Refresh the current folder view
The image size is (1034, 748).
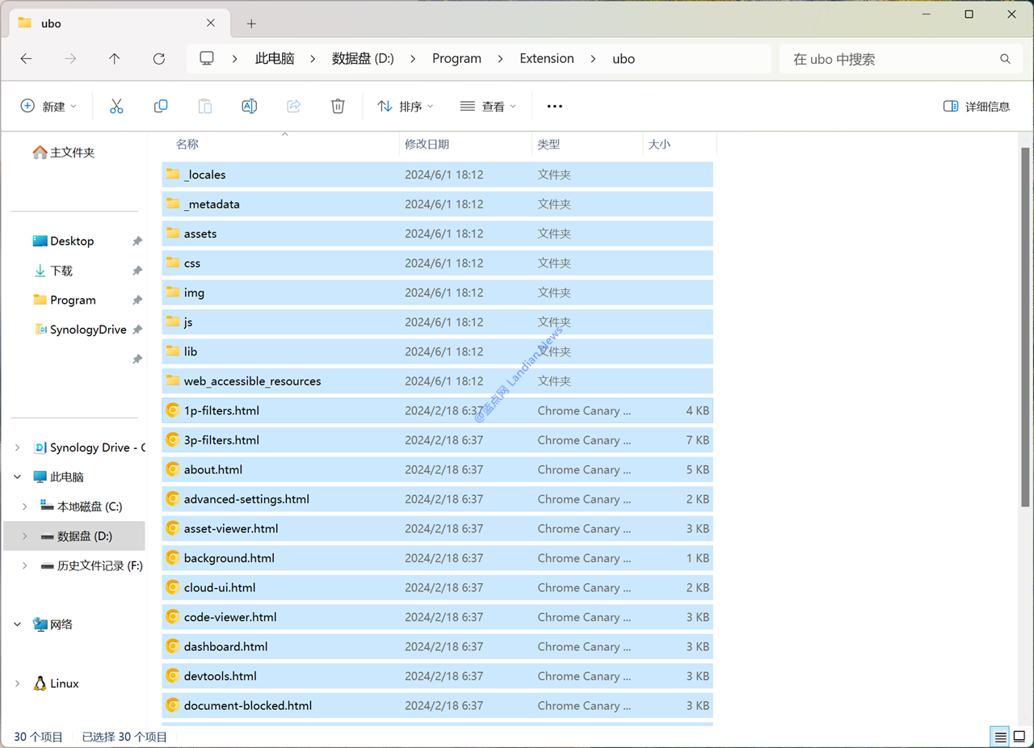tap(159, 59)
